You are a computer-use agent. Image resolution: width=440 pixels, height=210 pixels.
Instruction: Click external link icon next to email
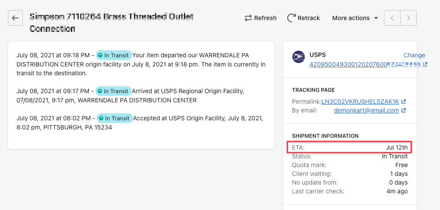(404, 110)
